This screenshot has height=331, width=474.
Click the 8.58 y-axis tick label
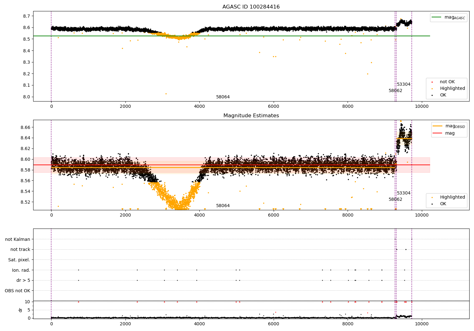tap(25, 170)
